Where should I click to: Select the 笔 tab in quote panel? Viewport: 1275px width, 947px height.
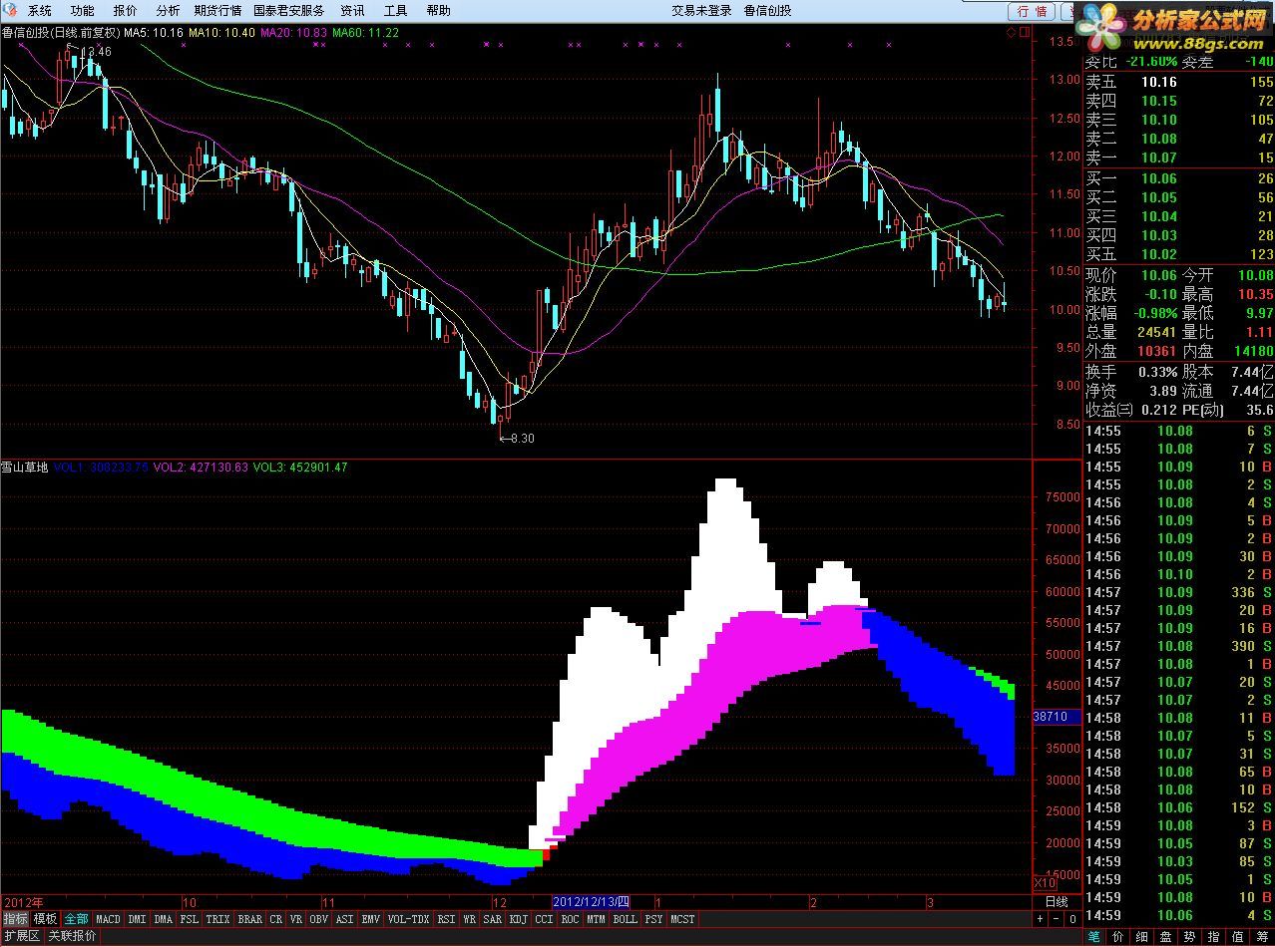[1094, 937]
